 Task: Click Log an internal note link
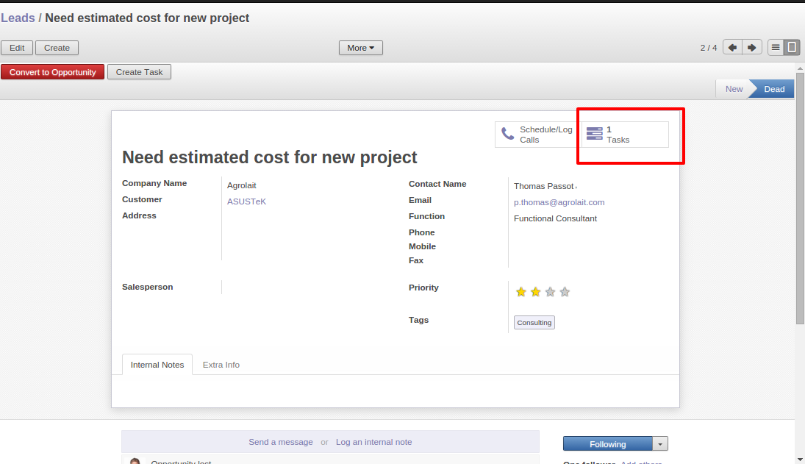click(x=373, y=442)
